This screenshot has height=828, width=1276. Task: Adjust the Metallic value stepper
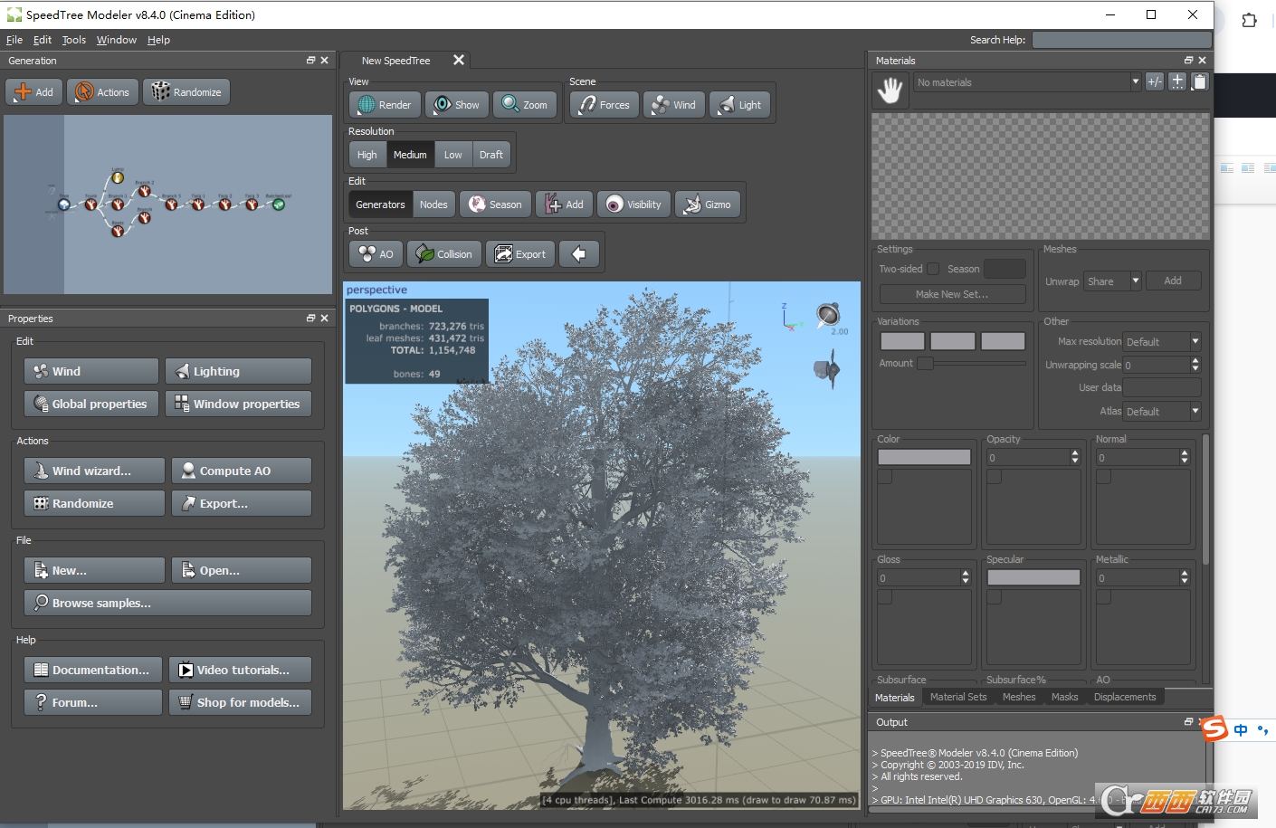(1185, 577)
